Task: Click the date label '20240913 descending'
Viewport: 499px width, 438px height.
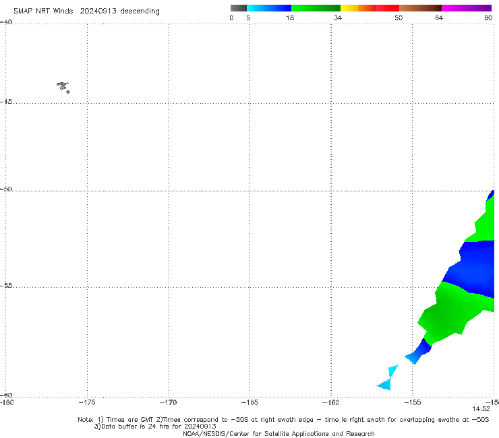Action: click(x=119, y=11)
